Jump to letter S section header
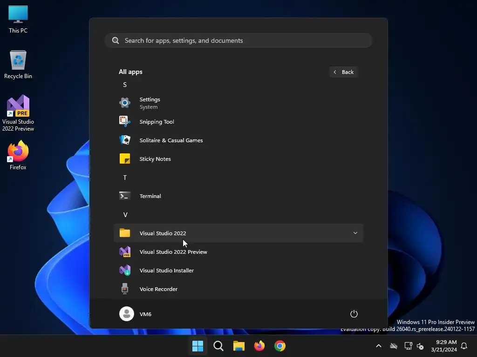 (x=125, y=85)
